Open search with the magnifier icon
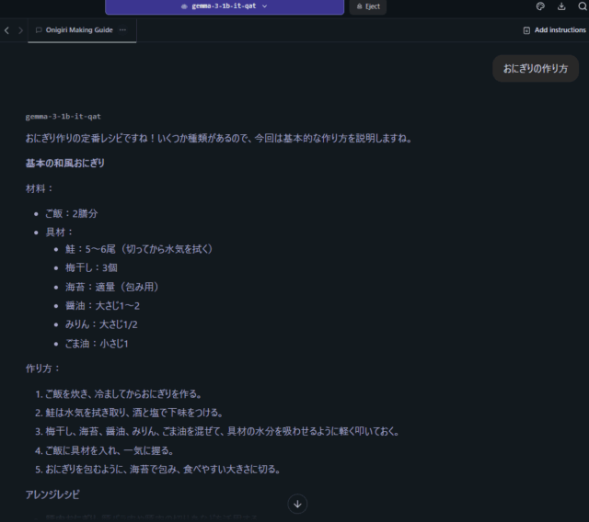 (582, 6)
